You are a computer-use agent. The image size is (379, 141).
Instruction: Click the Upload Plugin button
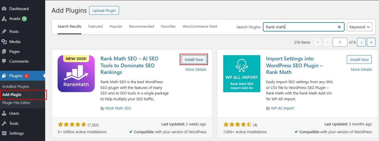click(x=104, y=10)
